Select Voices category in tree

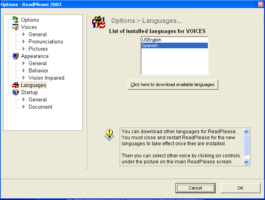(x=29, y=27)
